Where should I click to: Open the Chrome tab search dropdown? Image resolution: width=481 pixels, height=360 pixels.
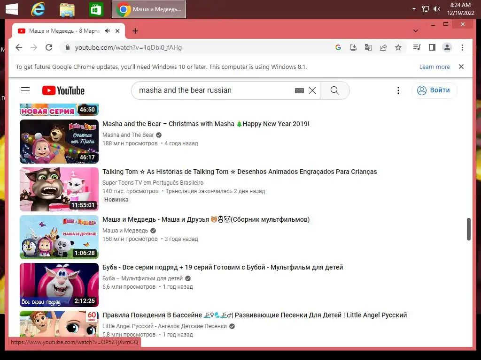(416, 31)
